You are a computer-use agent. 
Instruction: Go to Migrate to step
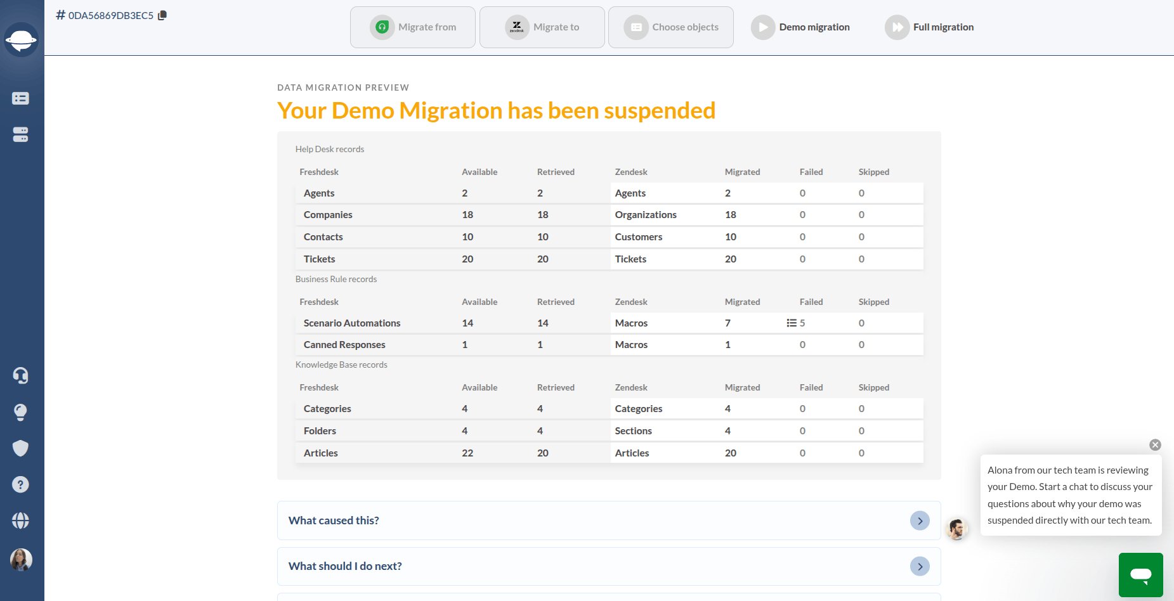pyautogui.click(x=542, y=27)
